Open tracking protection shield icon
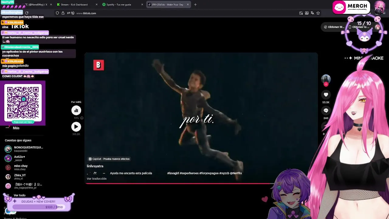 point(57,13)
